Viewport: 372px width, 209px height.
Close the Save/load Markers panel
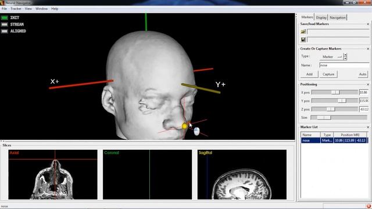click(368, 24)
